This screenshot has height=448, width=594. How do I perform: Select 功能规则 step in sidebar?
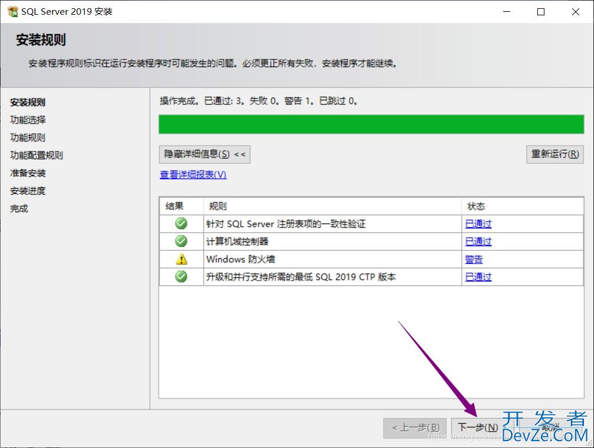pos(28,137)
